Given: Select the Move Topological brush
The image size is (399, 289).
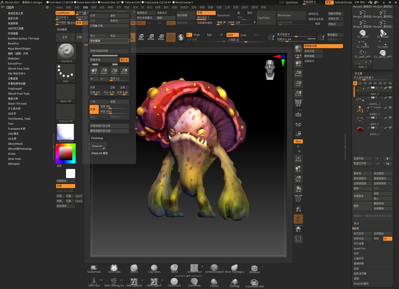Looking at the screenshot, I should coord(234,269).
